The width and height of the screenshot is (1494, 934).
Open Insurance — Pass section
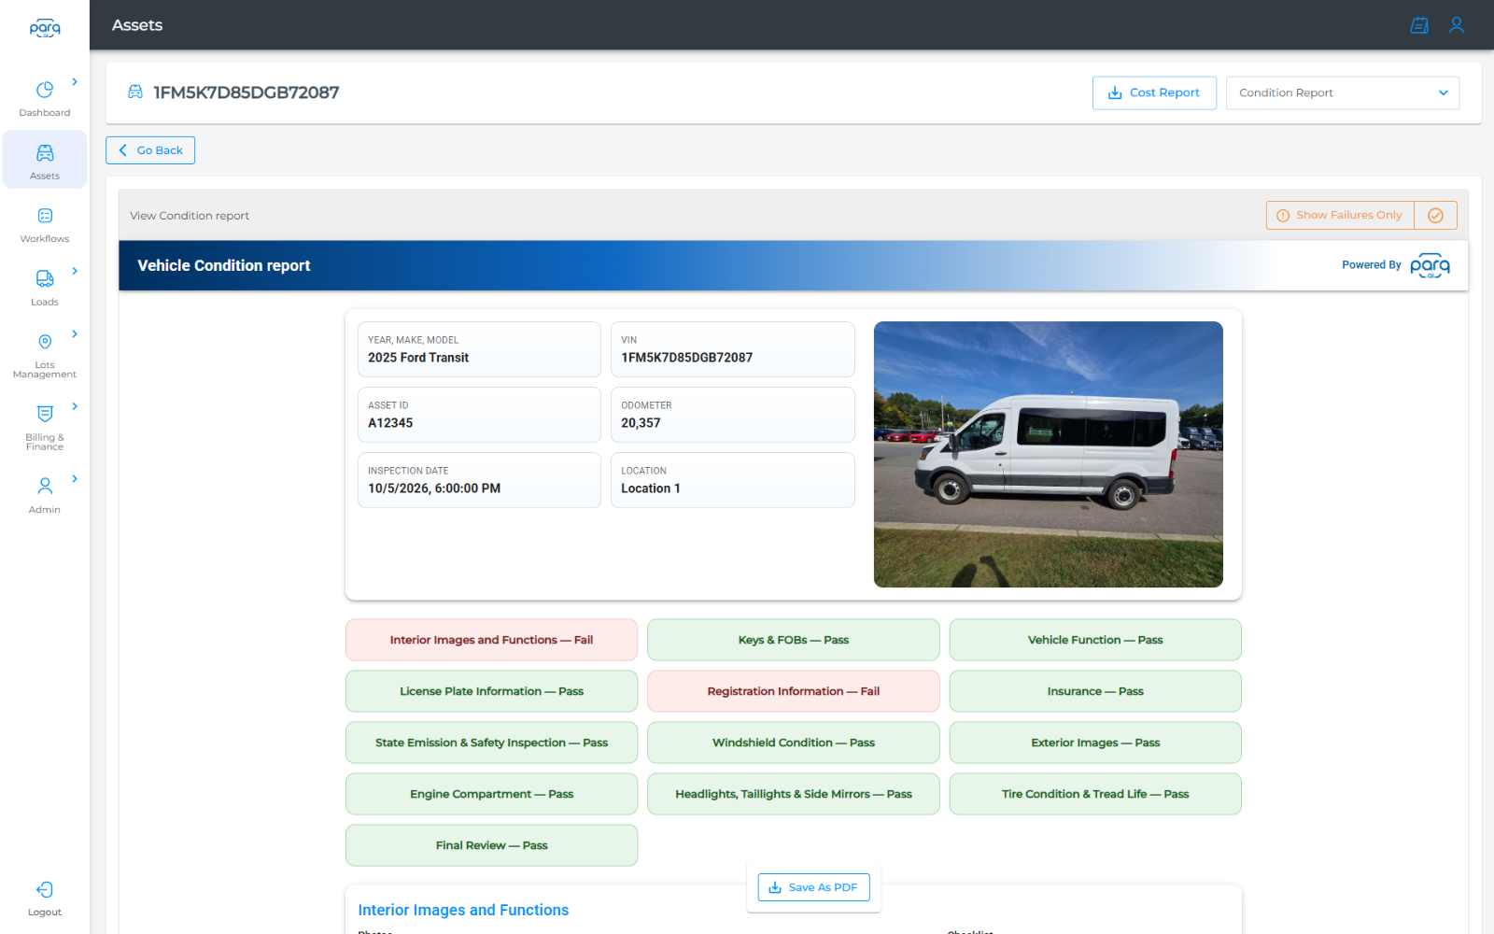coord(1095,691)
